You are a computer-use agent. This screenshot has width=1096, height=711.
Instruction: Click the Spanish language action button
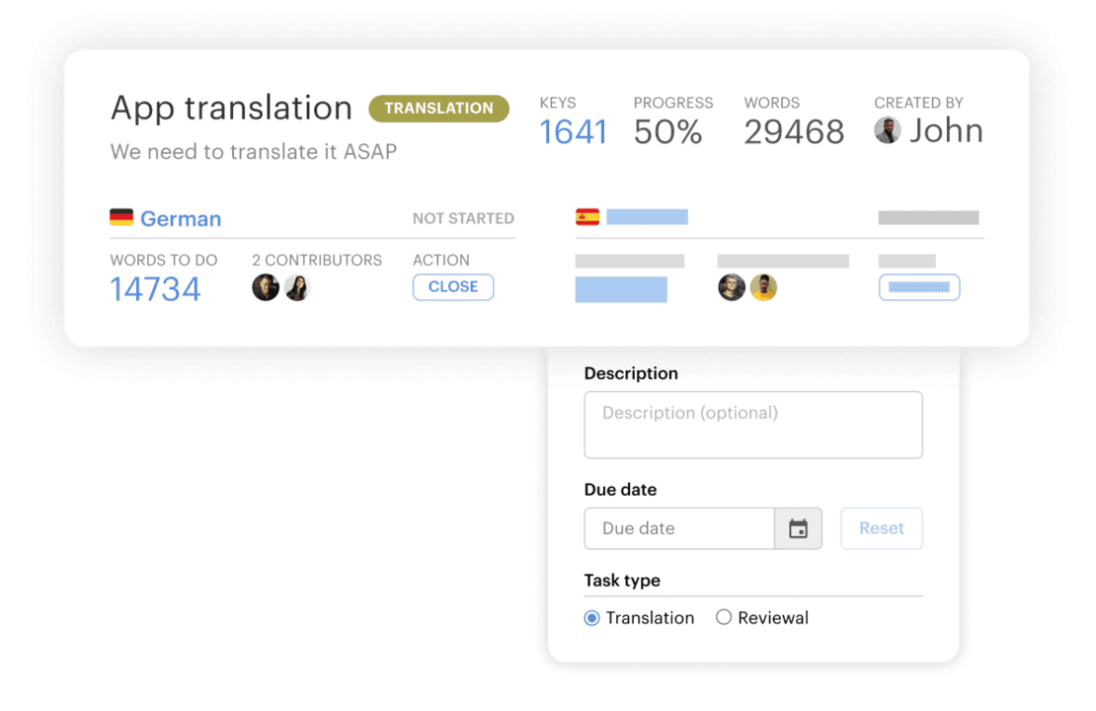point(919,287)
